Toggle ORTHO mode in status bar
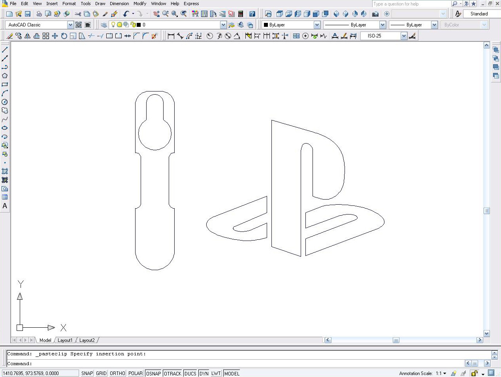 [x=117, y=373]
